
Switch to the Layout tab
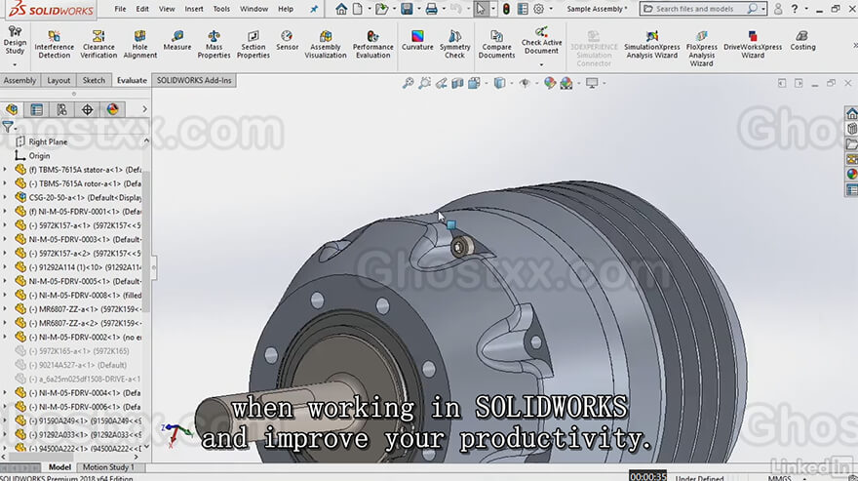tap(58, 80)
